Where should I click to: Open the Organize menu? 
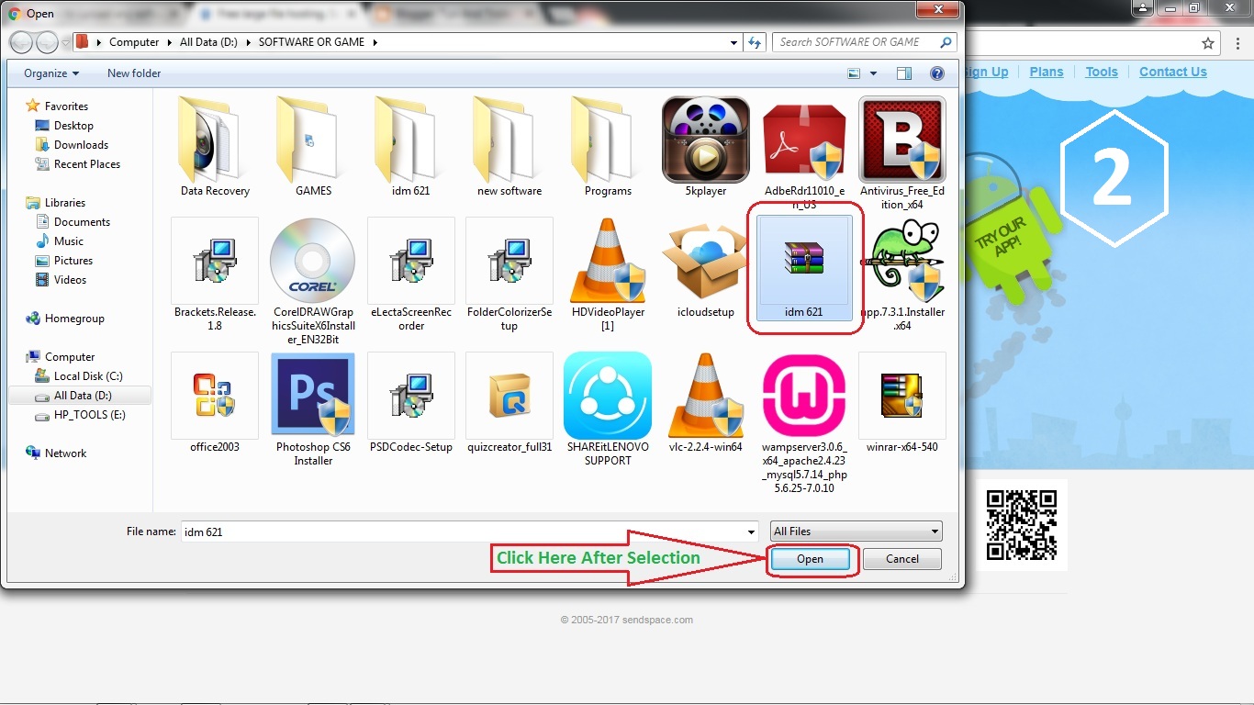pos(50,73)
